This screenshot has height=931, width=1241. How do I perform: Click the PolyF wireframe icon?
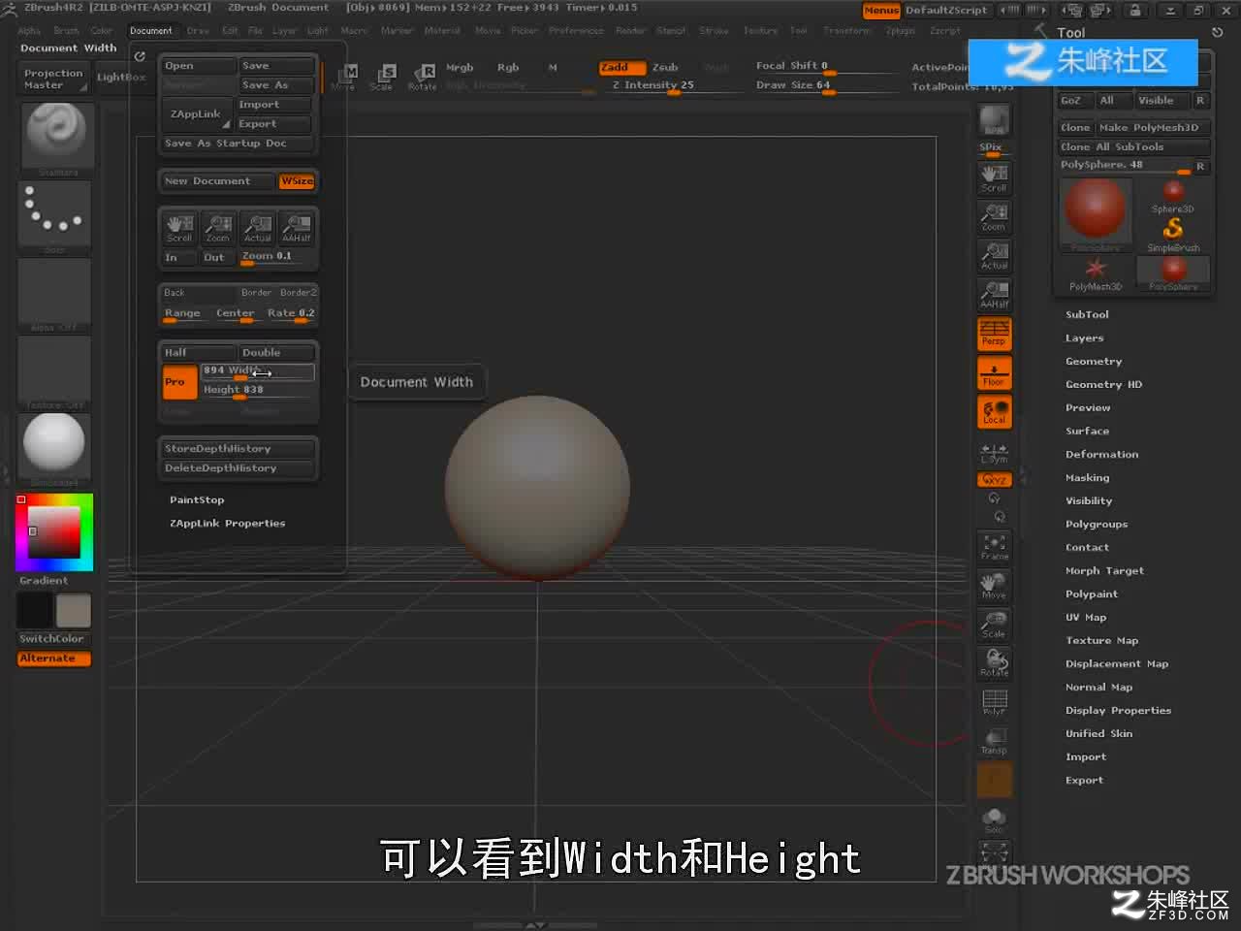pos(994,702)
